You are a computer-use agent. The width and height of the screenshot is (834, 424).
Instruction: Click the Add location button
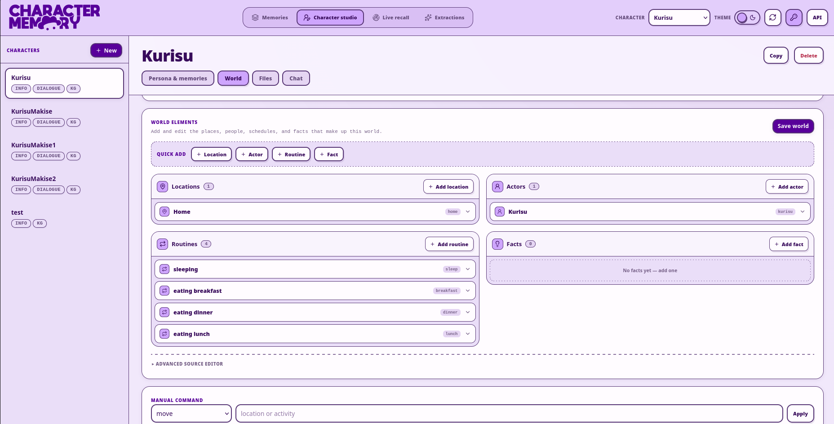448,186
